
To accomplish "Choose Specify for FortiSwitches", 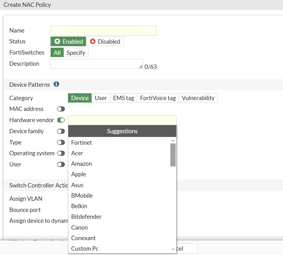I will click(x=76, y=53).
